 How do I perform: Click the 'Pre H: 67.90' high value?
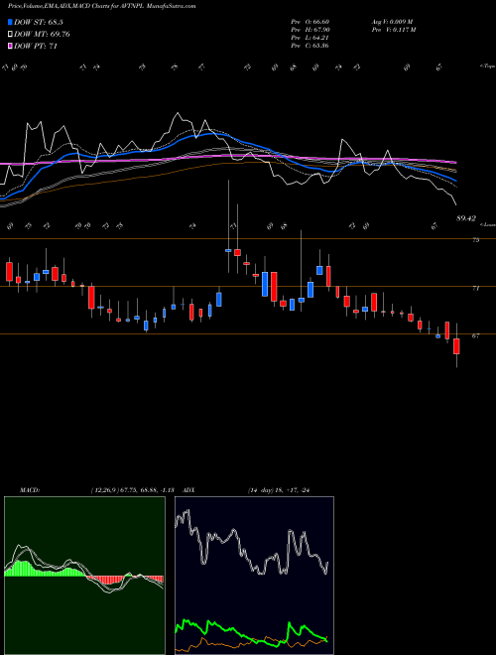[310, 30]
